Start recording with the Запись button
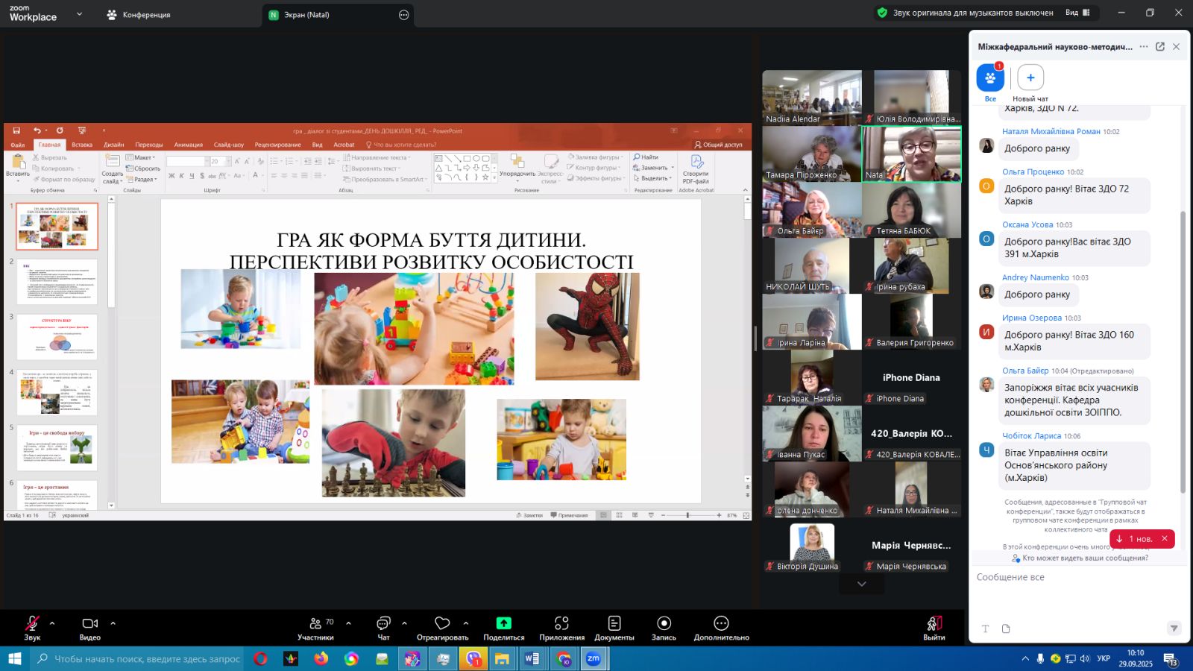1193x671 pixels. pyautogui.click(x=664, y=626)
